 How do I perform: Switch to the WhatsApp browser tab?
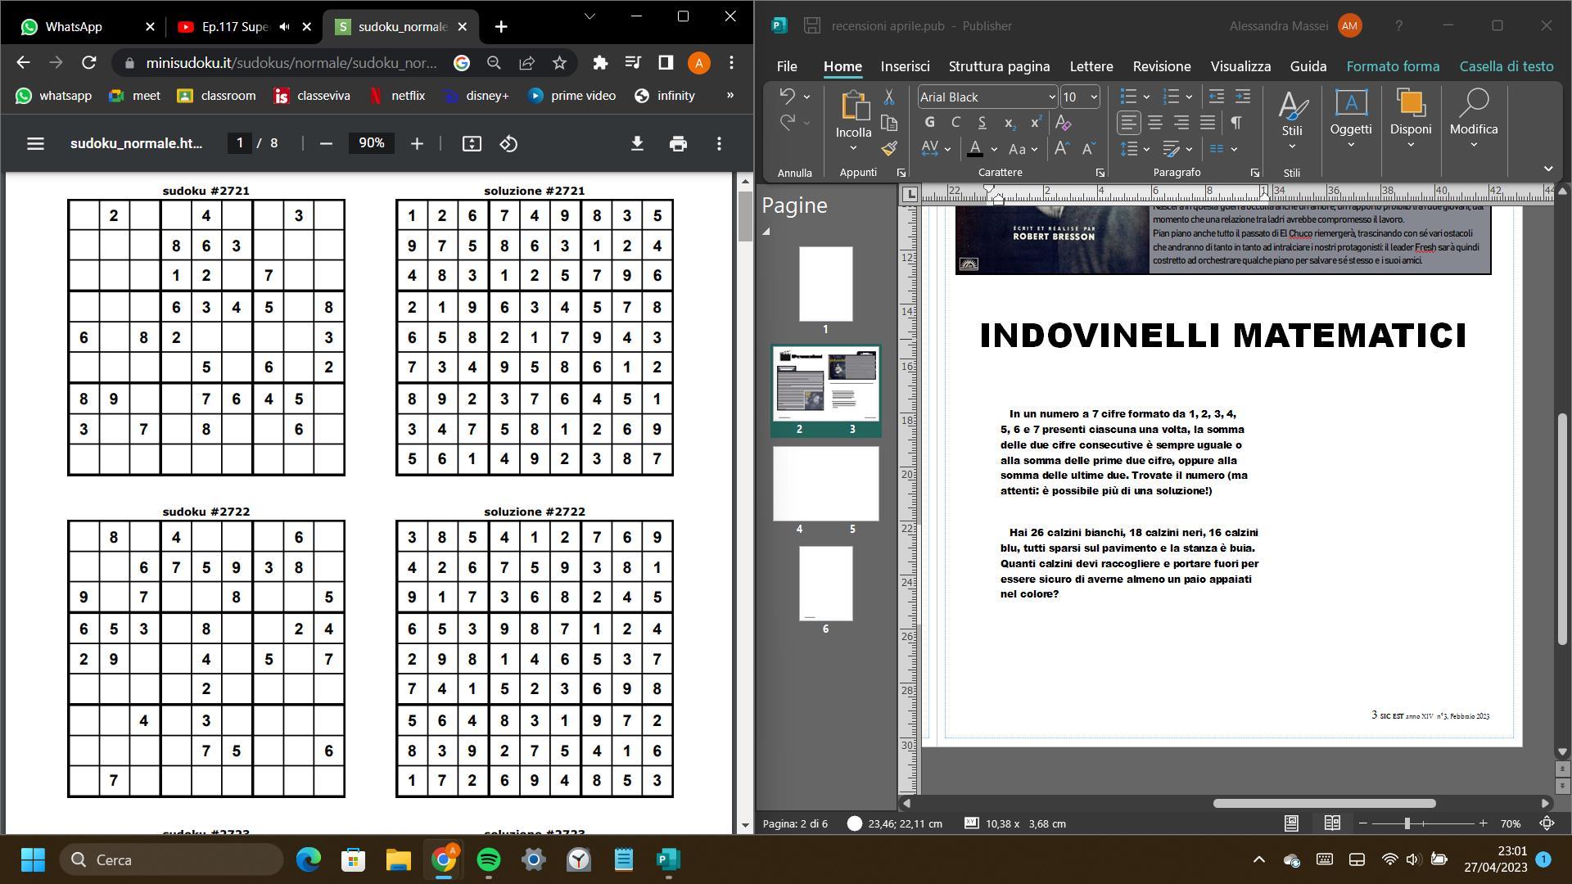pyautogui.click(x=74, y=27)
